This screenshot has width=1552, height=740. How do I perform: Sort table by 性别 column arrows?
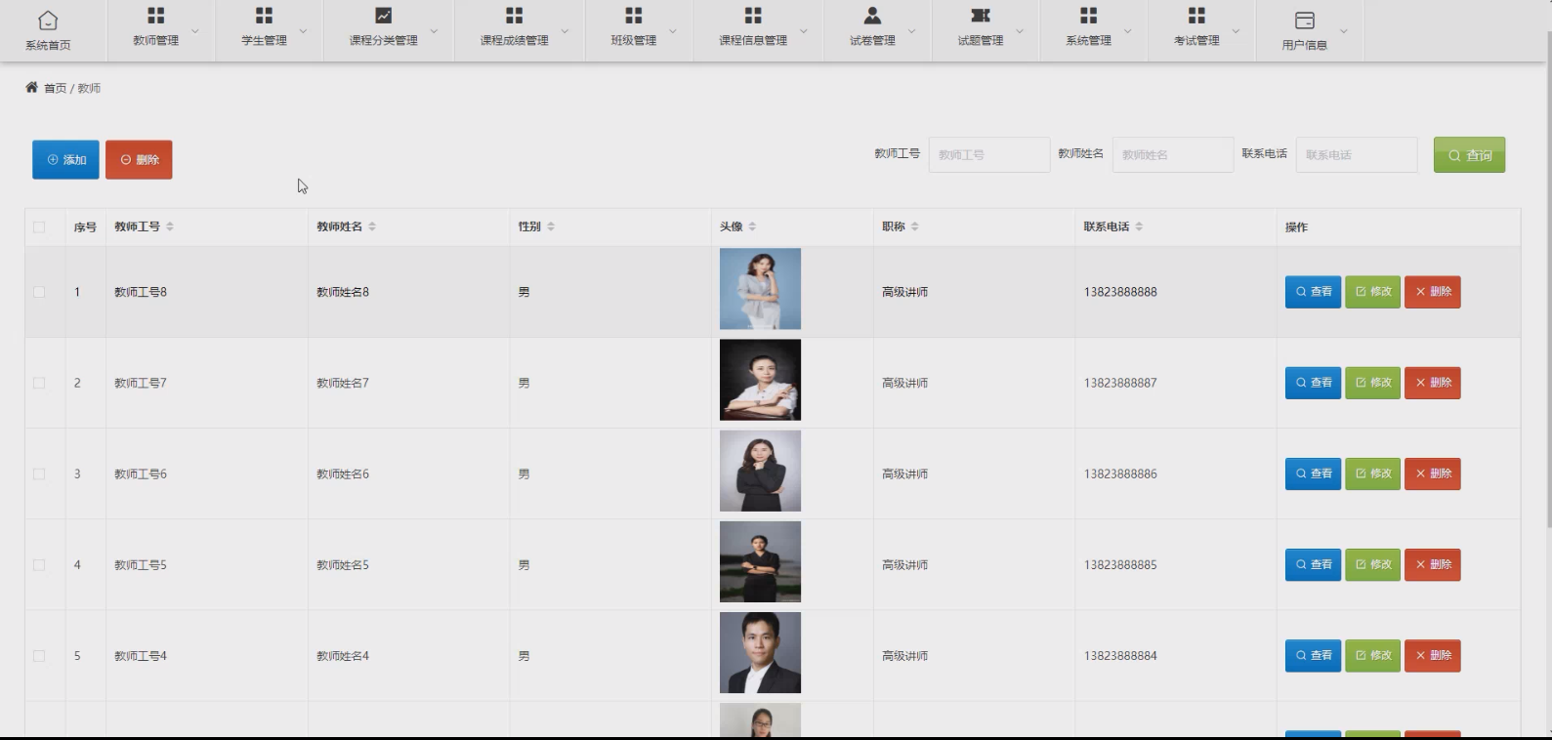point(551,226)
